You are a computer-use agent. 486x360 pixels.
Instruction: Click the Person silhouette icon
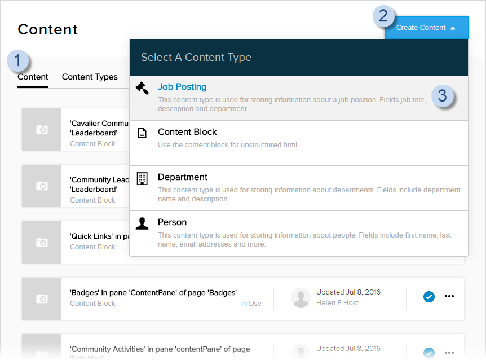coord(142,223)
